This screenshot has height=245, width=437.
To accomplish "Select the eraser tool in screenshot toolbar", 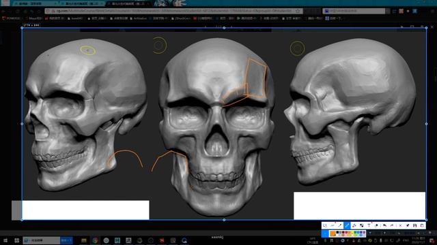I will click(376, 225).
